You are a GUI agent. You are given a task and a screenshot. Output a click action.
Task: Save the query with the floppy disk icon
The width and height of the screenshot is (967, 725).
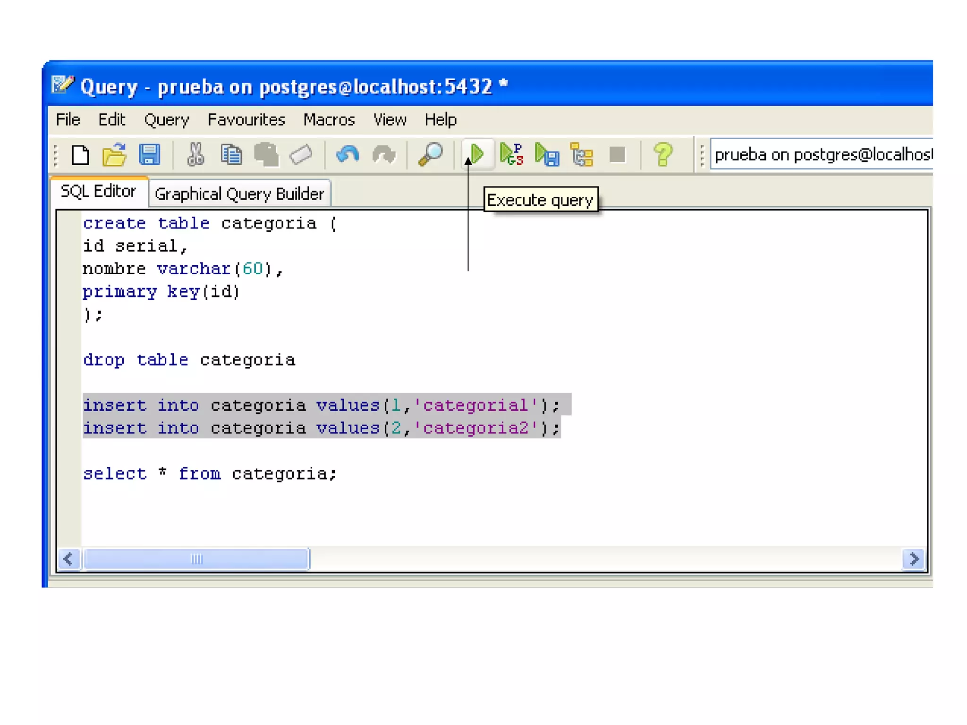(x=149, y=155)
